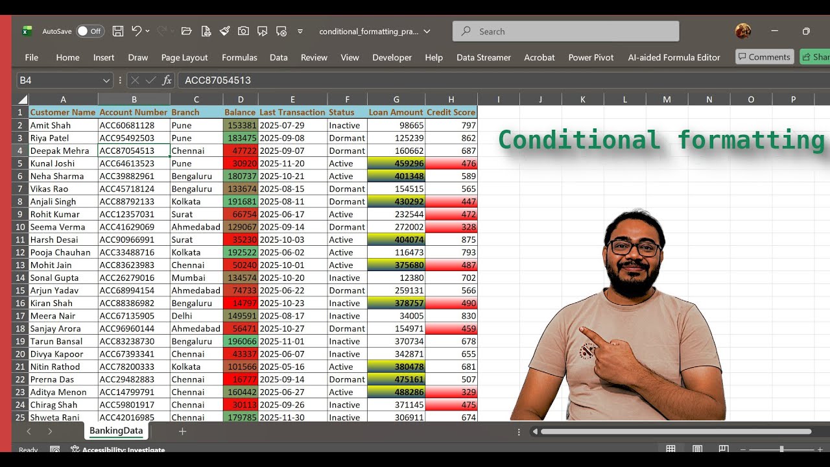Screen dimensions: 830x467
Task: Click the New Sheet plus icon
Action: click(x=182, y=431)
